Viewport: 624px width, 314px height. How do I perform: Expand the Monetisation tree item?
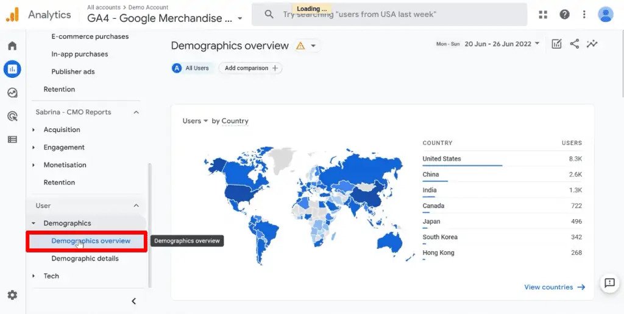tap(34, 164)
